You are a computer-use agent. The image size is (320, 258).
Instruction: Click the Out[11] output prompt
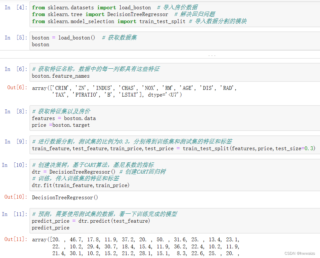tap(16, 239)
